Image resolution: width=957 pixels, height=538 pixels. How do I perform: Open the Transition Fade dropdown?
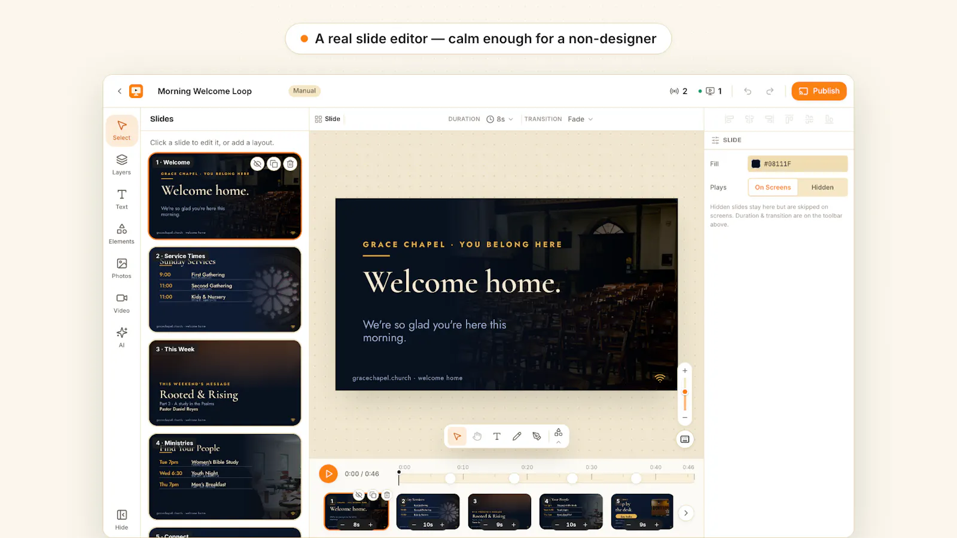click(x=580, y=119)
